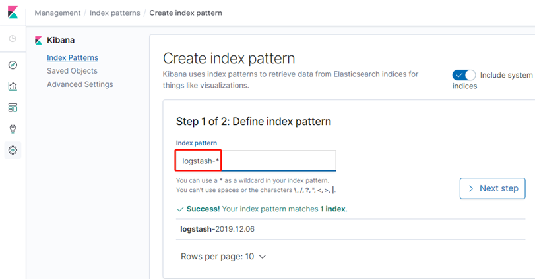Open Dev Tools wrench icon
This screenshot has height=279, width=535.
click(13, 129)
